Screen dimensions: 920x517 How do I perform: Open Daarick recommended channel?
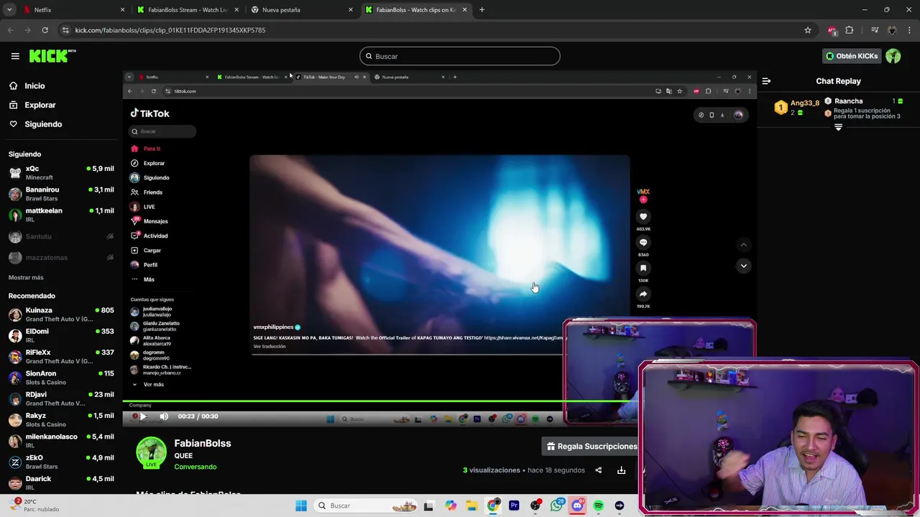click(61, 483)
